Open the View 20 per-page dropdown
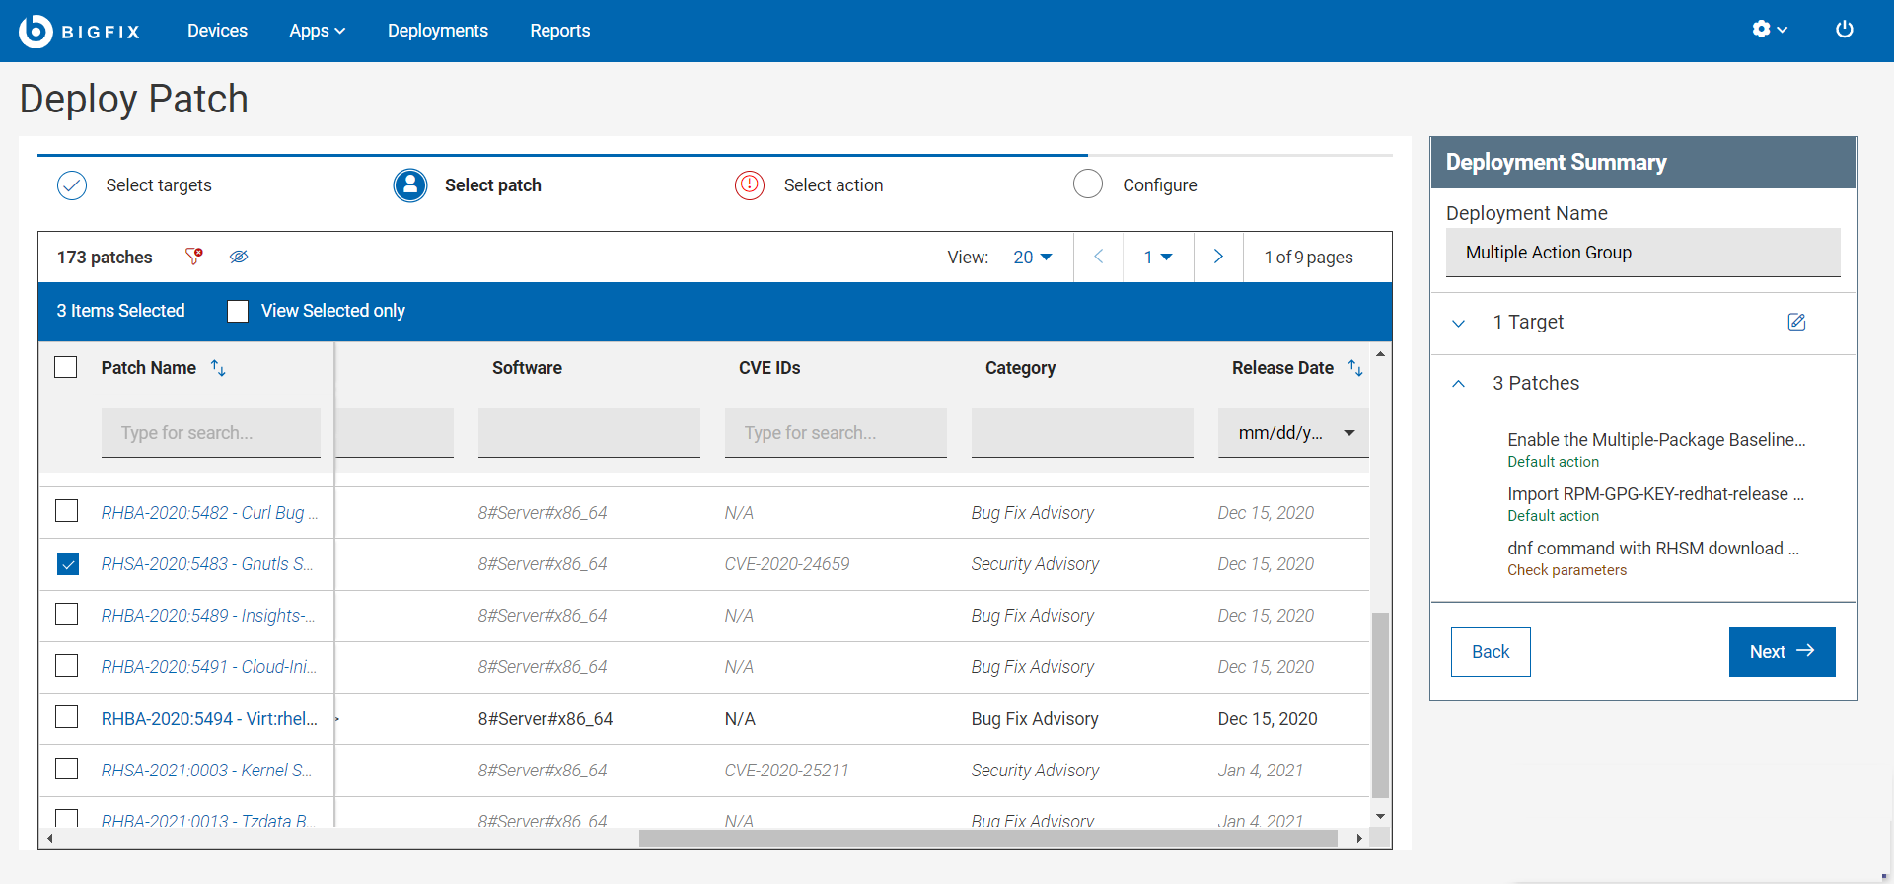Viewport: 1894px width, 884px height. pos(1032,257)
